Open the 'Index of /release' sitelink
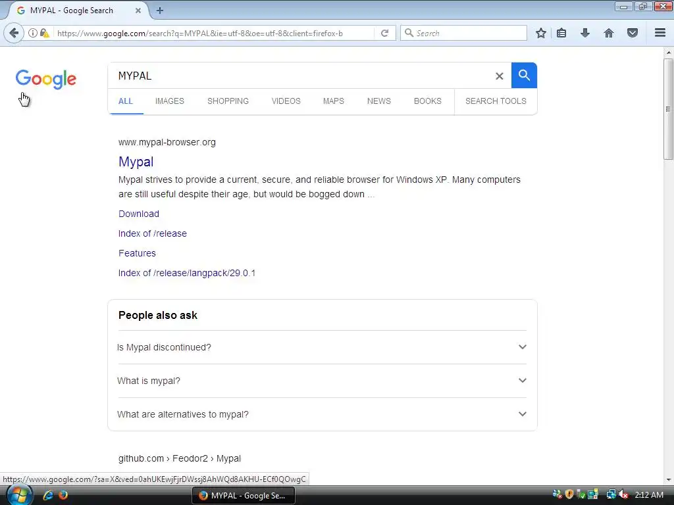 (x=153, y=233)
